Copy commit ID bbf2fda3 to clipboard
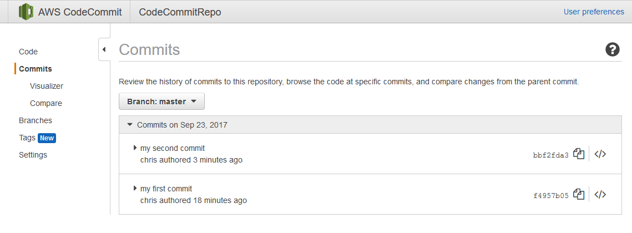Screen dimensions: 632x233 coord(579,154)
